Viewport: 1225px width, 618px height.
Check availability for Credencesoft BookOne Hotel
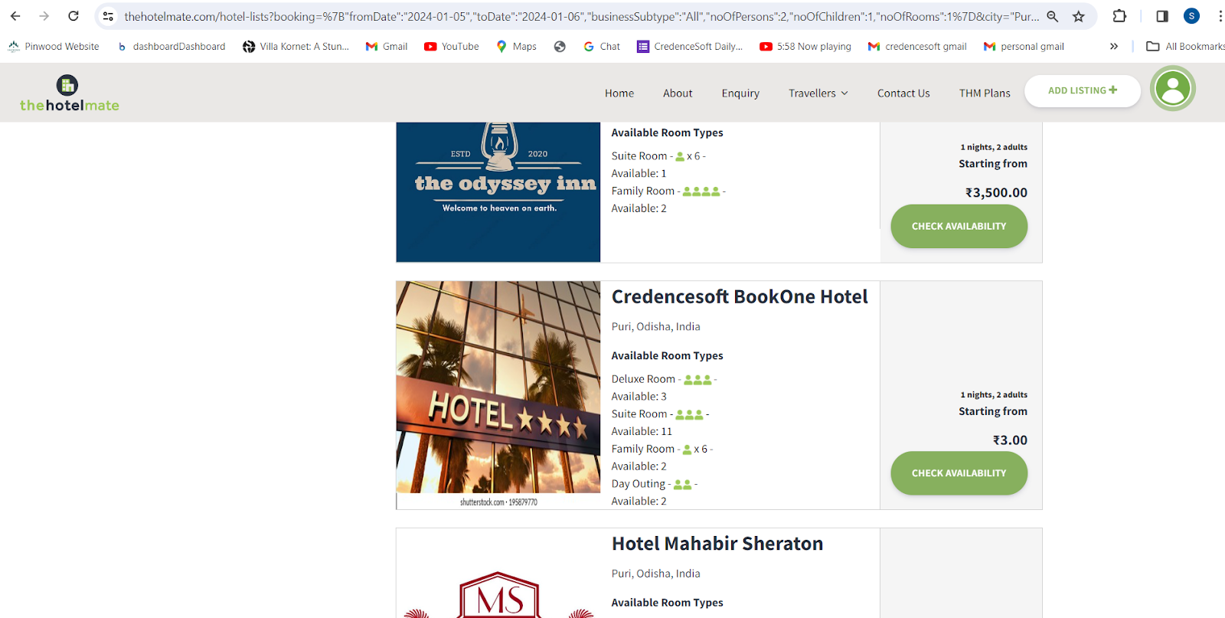pyautogui.click(x=959, y=473)
